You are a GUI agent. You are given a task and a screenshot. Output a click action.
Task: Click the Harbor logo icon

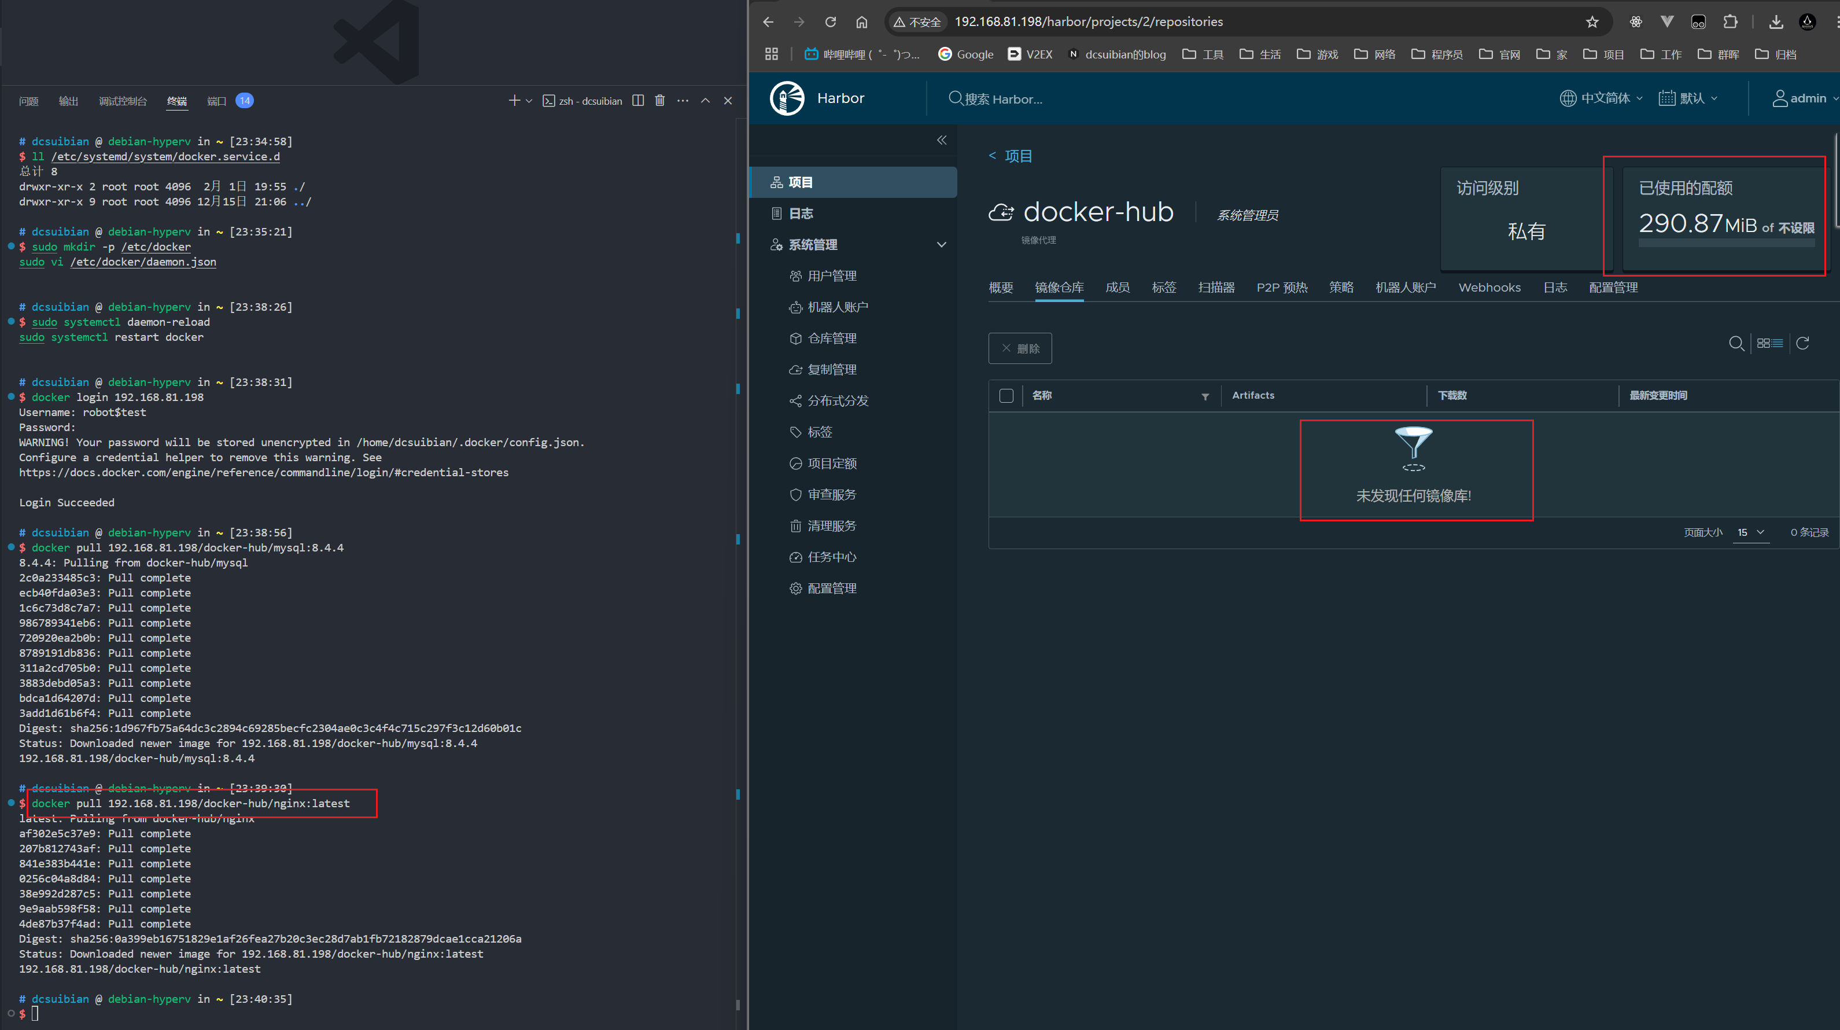pyautogui.click(x=787, y=98)
